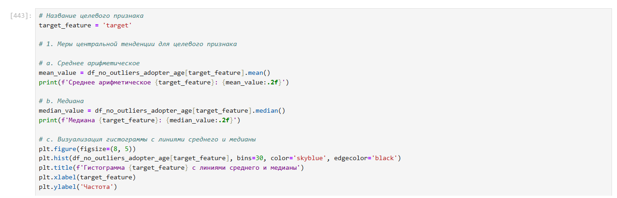Click the 'black' edgecolor value

click(x=386, y=158)
